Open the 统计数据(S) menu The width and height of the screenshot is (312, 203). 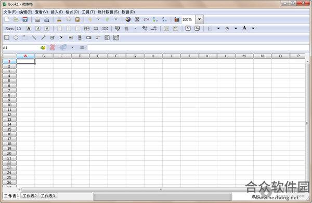pyautogui.click(x=108, y=12)
